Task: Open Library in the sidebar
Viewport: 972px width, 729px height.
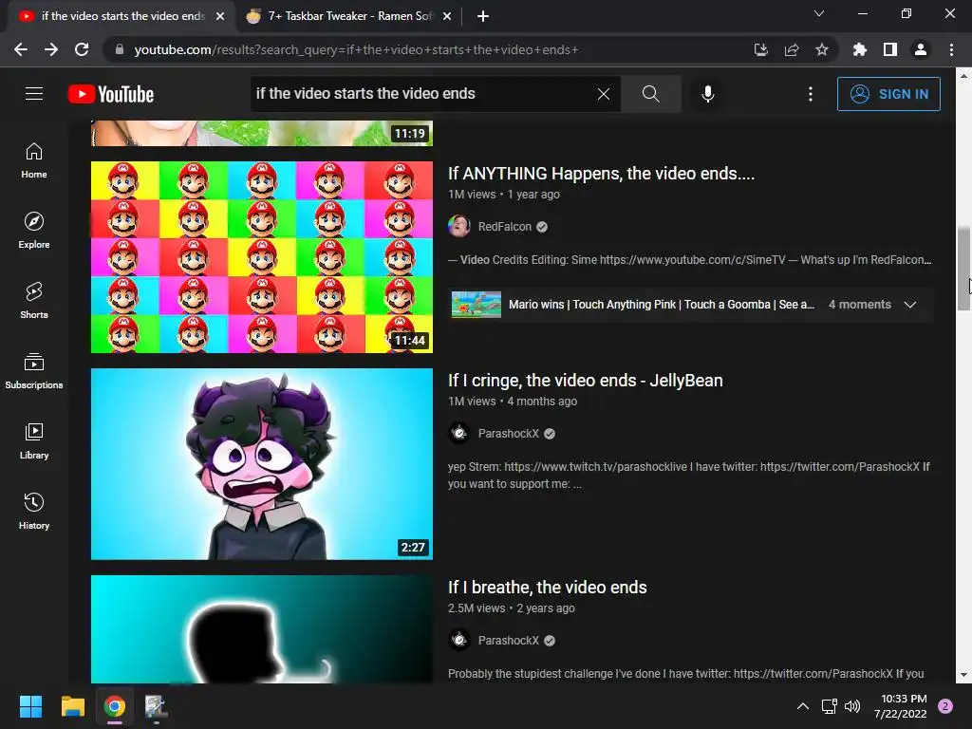Action: tap(34, 441)
